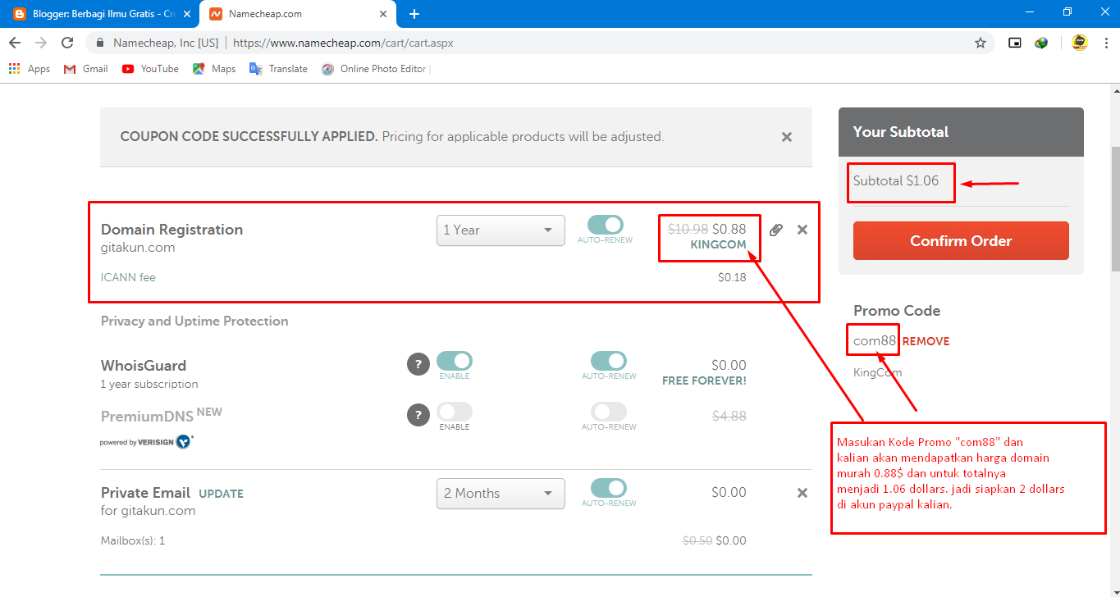This screenshot has height=597, width=1120.
Task: Open the Apps bookmark shortcut
Action: point(30,69)
